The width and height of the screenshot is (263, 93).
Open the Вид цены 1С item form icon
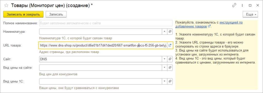(x=170, y=81)
